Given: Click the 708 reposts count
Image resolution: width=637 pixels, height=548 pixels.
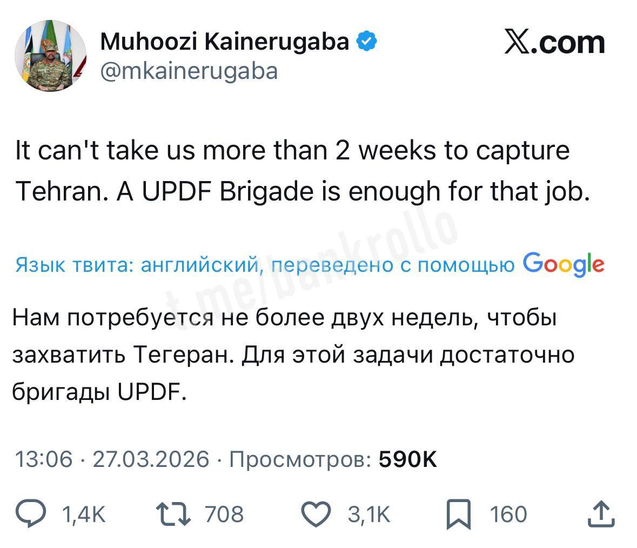Looking at the screenshot, I should [224, 514].
